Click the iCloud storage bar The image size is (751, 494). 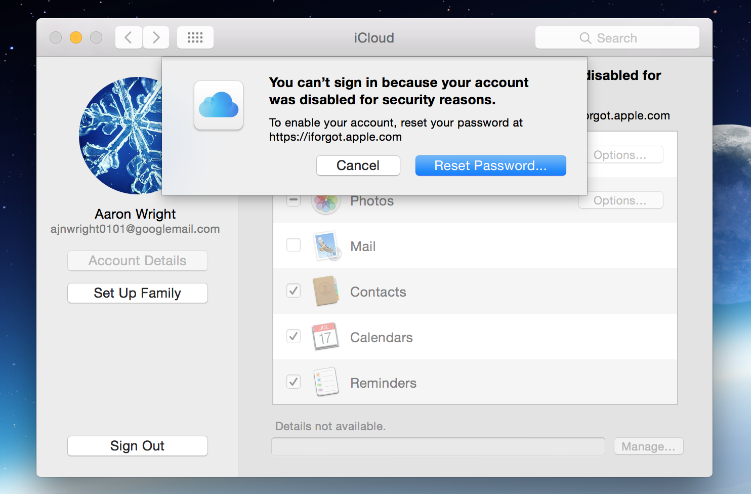438,446
